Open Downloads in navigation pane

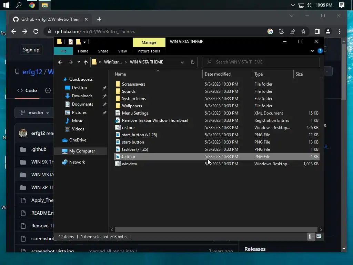coord(82,96)
